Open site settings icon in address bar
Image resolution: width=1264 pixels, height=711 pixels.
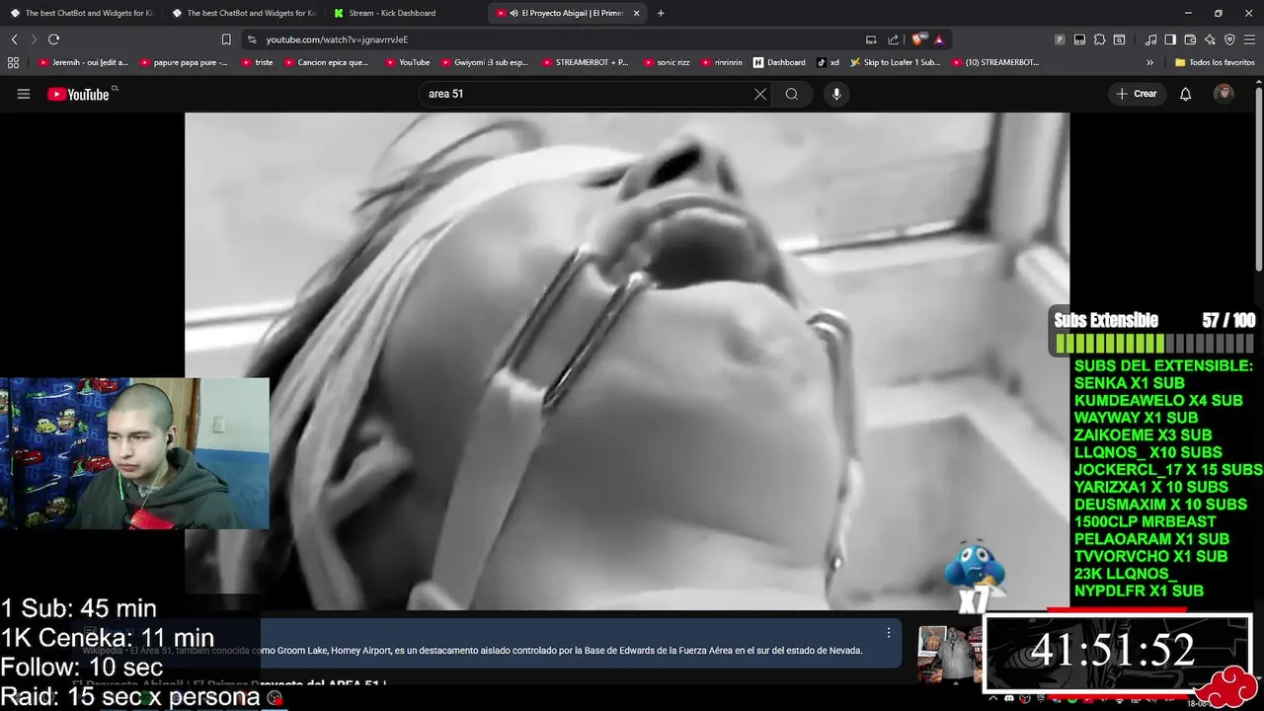click(252, 39)
